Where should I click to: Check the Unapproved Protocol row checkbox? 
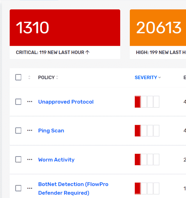tap(18, 102)
